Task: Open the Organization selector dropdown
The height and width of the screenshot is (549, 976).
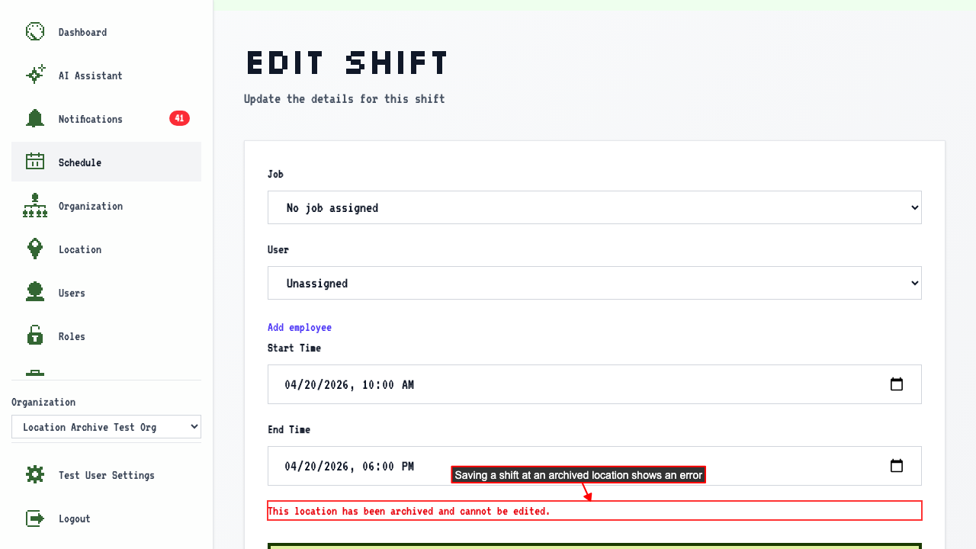Action: click(x=106, y=427)
